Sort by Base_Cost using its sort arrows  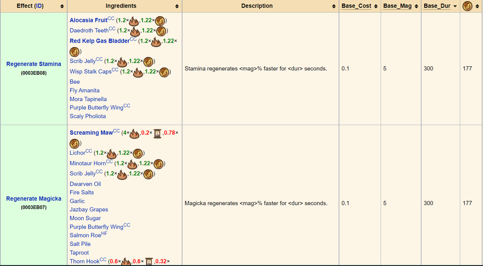pyautogui.click(x=376, y=6)
